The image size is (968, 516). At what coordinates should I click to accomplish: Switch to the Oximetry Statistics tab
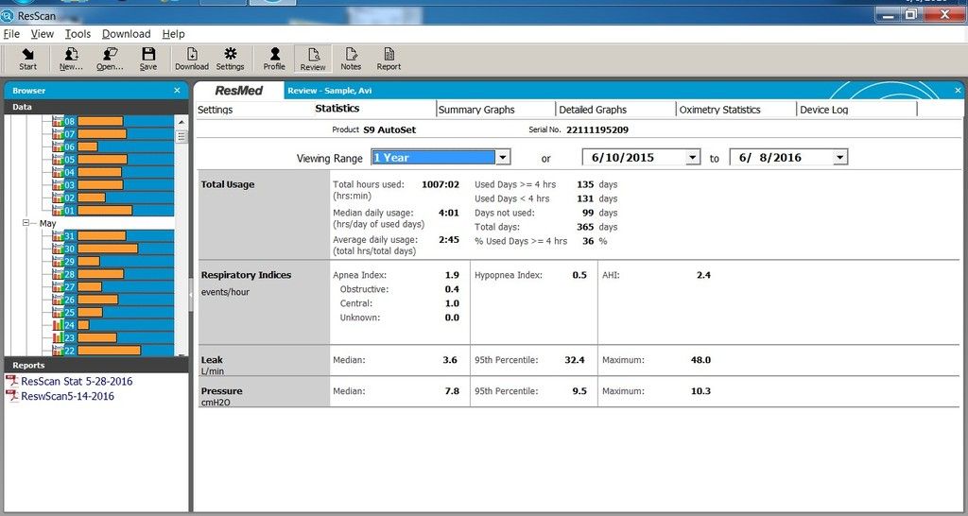coord(719,110)
